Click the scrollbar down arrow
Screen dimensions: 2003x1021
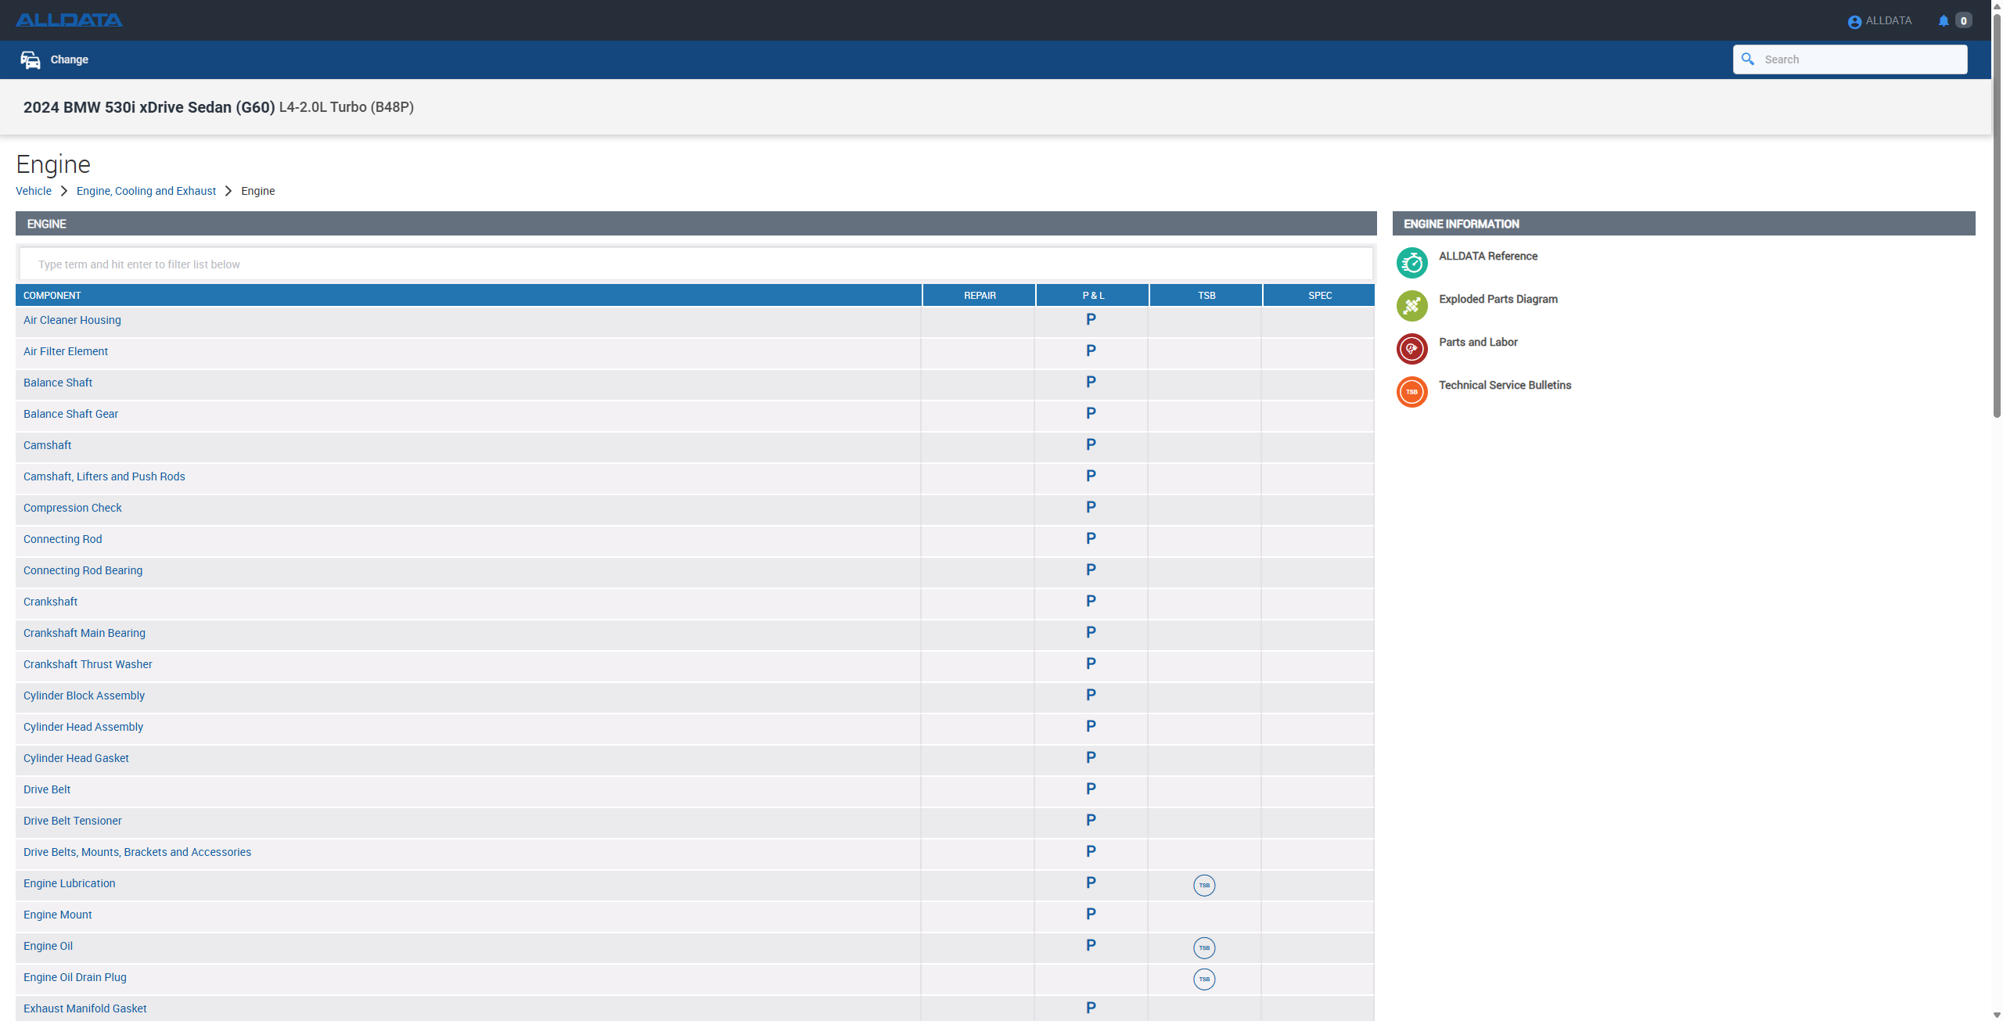pos(1997,1015)
